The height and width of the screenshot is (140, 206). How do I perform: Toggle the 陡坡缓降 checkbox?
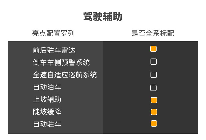154,112
